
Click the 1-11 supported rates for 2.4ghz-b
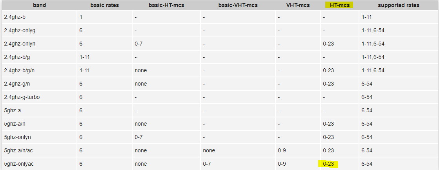(x=367, y=17)
